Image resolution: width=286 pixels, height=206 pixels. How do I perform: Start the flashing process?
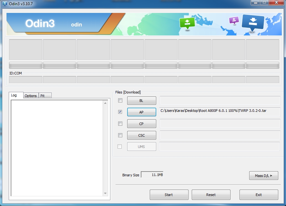click(169, 195)
